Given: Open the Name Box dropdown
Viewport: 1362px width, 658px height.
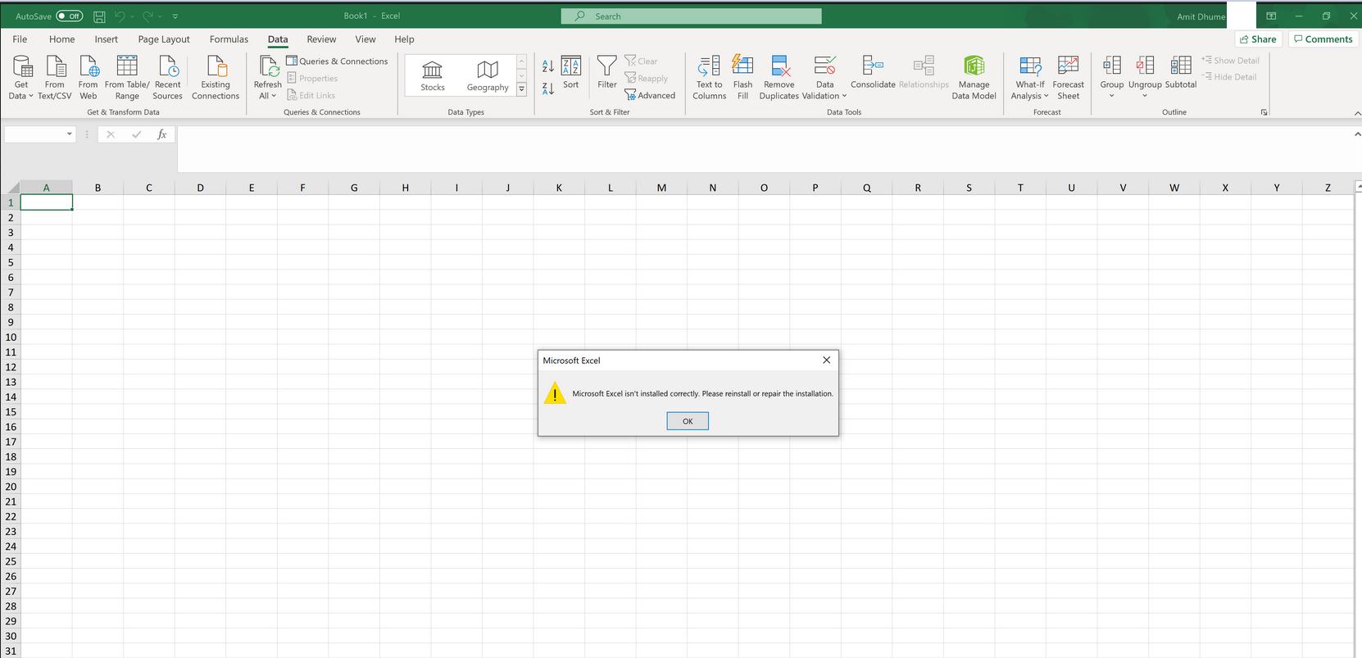Looking at the screenshot, I should [70, 134].
